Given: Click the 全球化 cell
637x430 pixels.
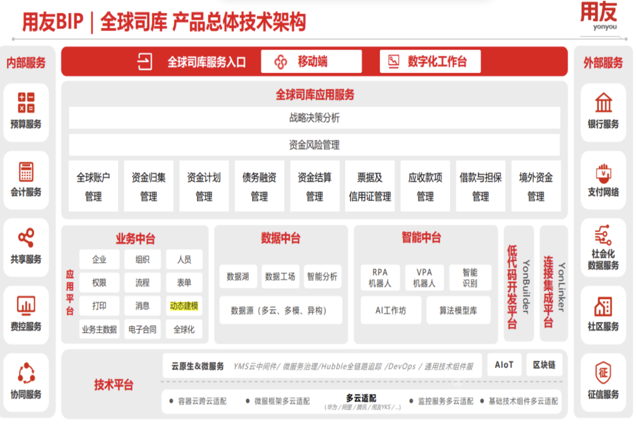Looking at the screenshot, I should click(184, 329).
